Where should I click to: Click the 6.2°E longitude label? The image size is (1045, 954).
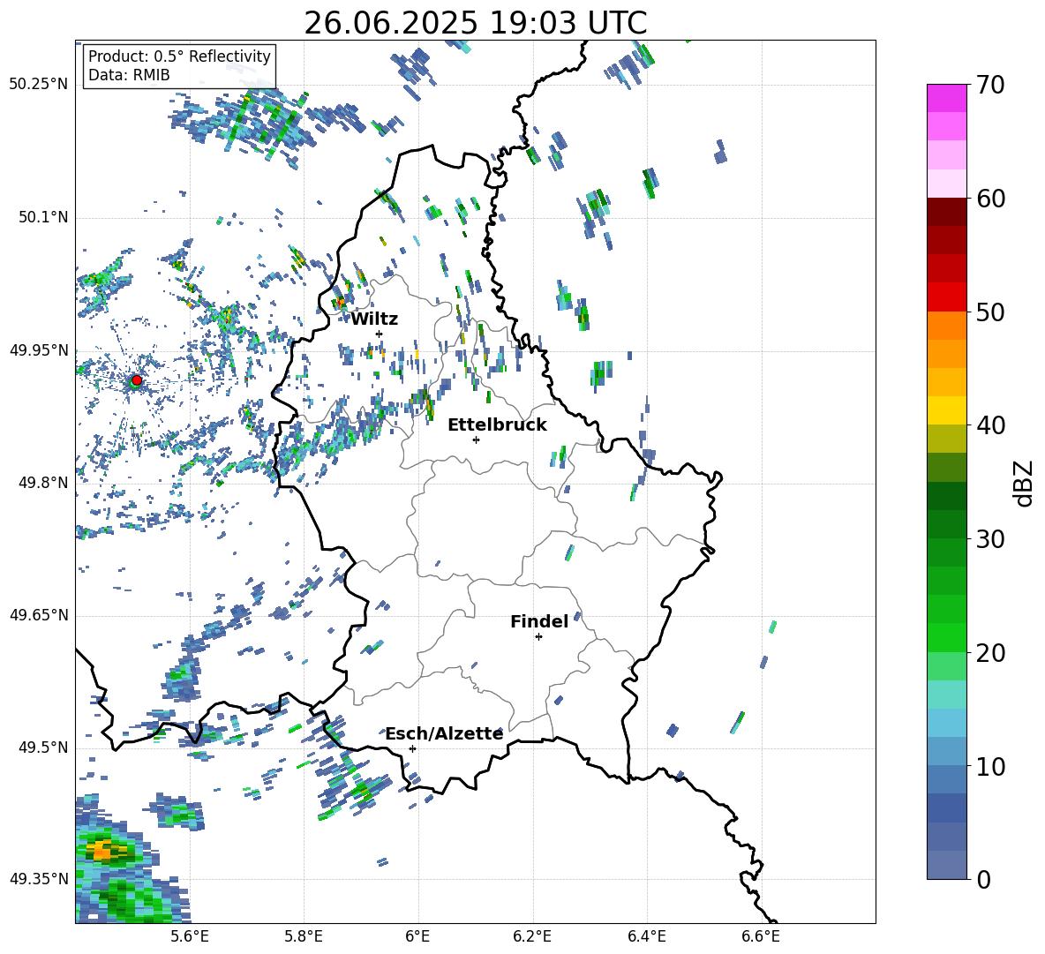(532, 936)
